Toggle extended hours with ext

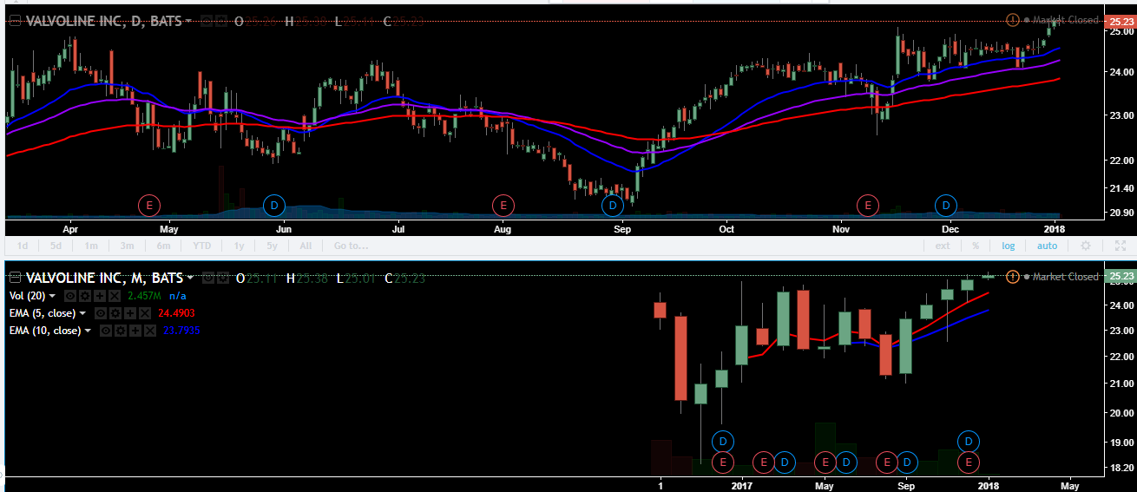tap(943, 246)
